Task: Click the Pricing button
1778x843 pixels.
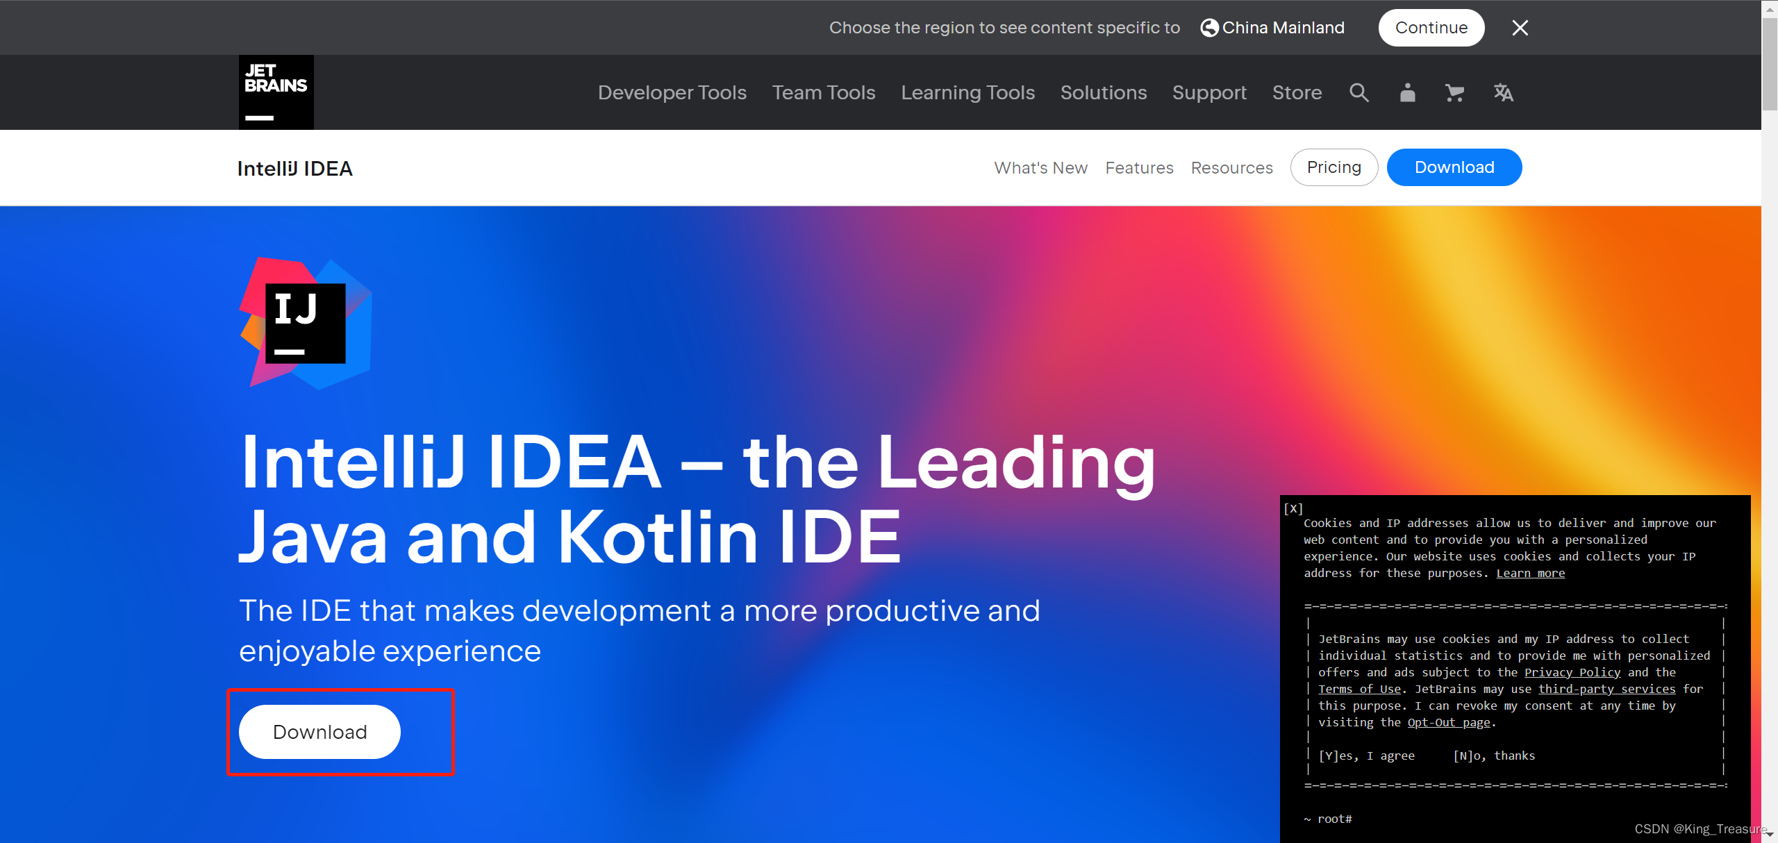Action: (1333, 167)
